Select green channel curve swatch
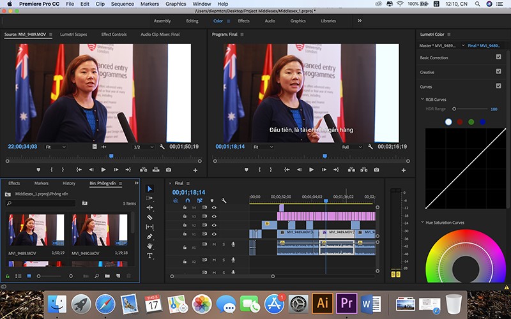This screenshot has width=511, height=319. click(471, 122)
